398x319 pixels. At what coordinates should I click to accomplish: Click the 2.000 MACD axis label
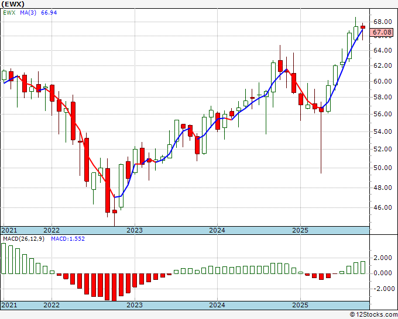(x=383, y=258)
